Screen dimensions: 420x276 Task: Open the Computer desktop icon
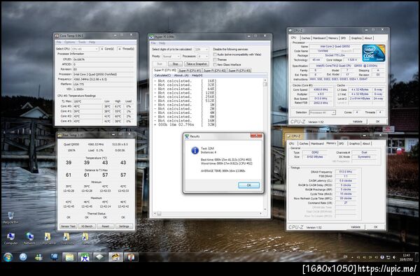(x=10, y=238)
